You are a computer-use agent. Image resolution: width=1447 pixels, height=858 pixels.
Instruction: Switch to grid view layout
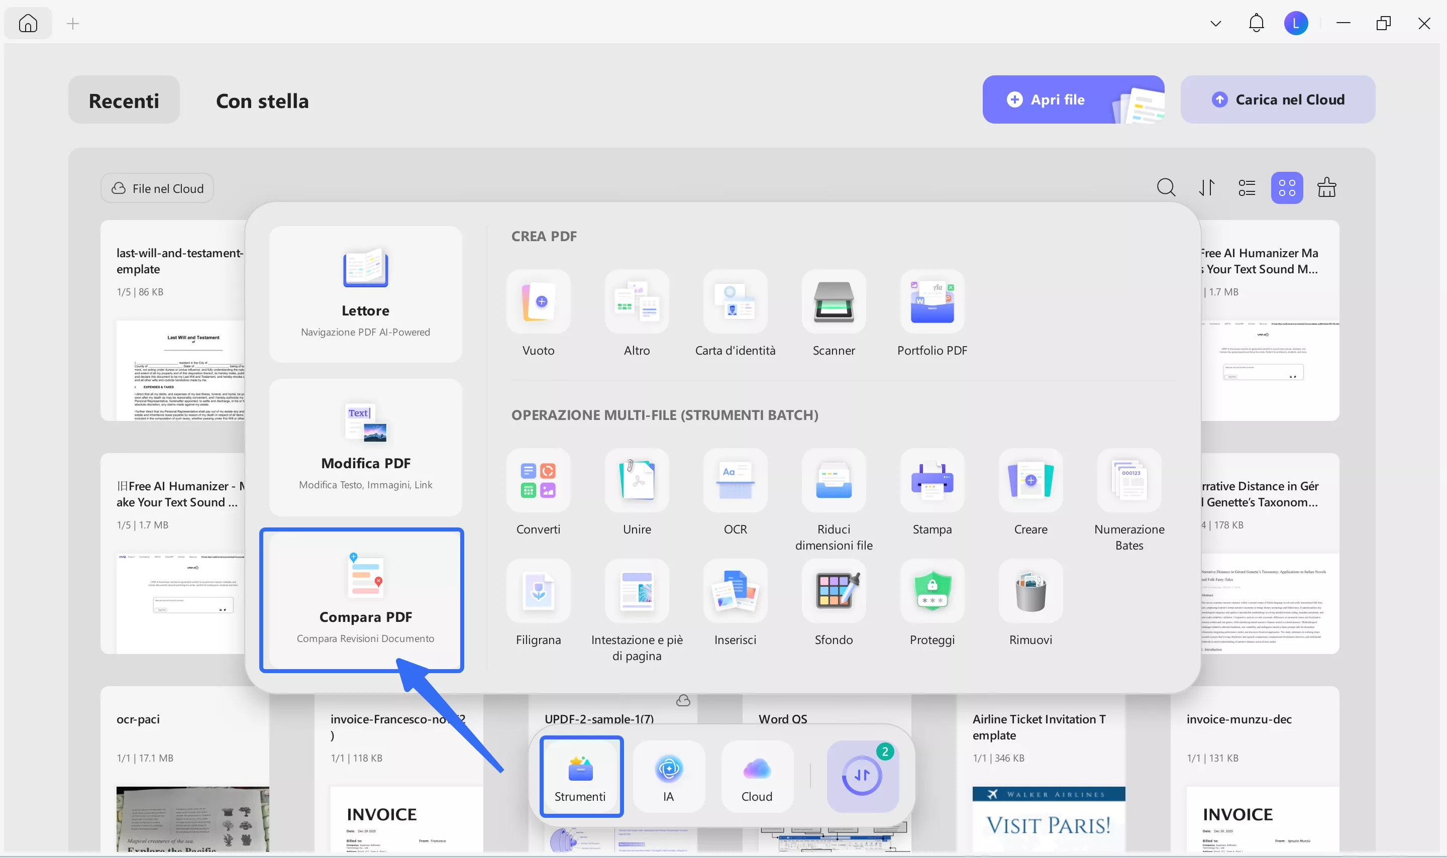point(1286,188)
